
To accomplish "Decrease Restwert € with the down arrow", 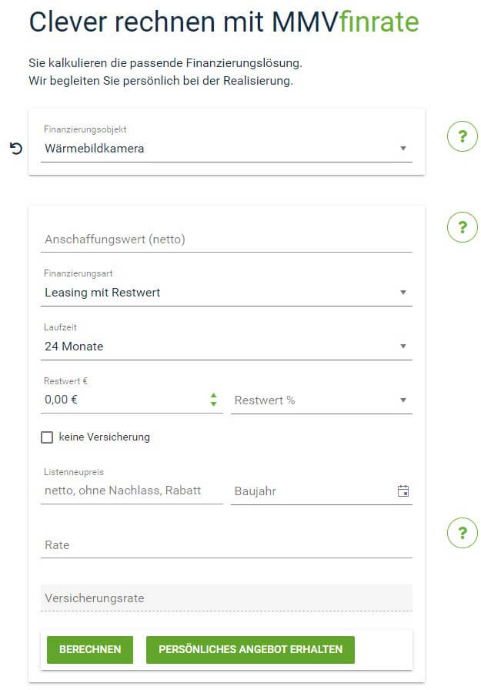I will point(213,404).
